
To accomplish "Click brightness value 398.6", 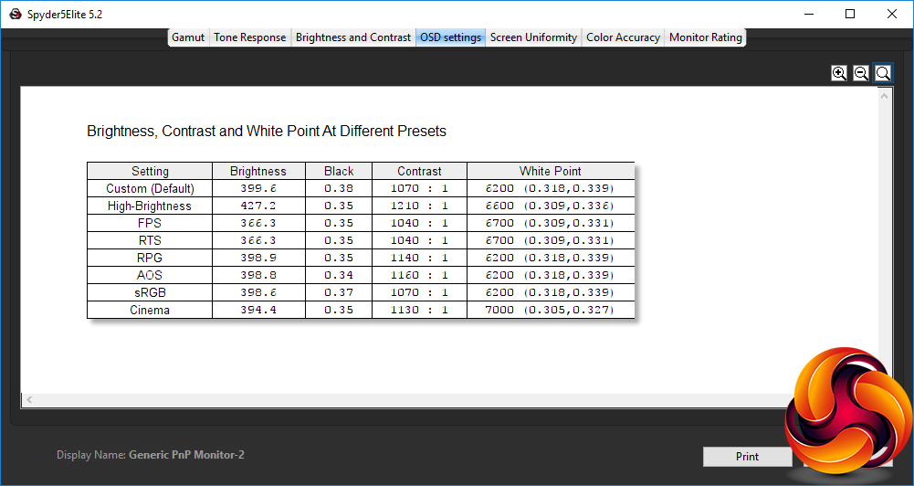I will [x=258, y=292].
